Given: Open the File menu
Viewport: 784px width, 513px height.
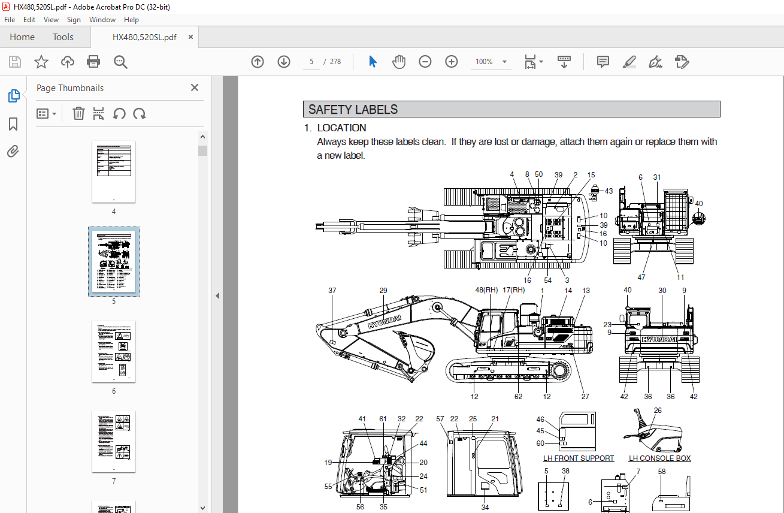Looking at the screenshot, I should tap(10, 20).
